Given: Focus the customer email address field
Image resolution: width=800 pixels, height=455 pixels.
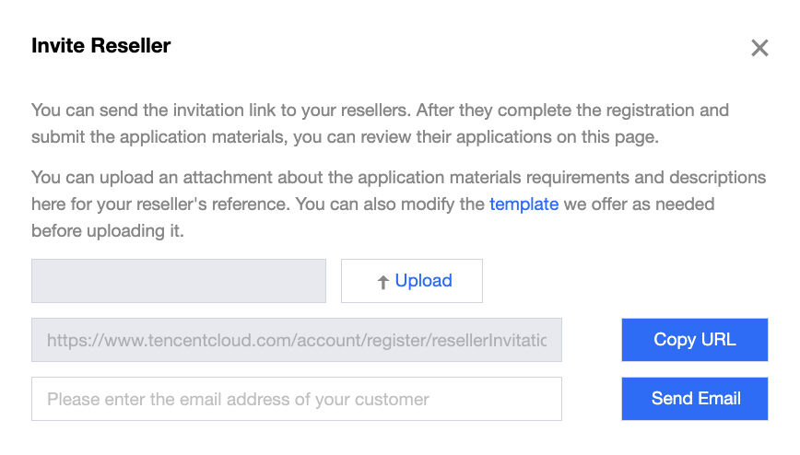Looking at the screenshot, I should point(296,399).
